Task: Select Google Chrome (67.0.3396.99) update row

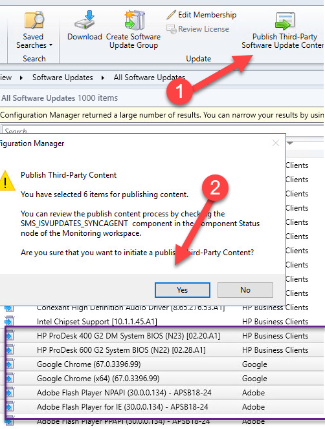Action: pos(165,364)
